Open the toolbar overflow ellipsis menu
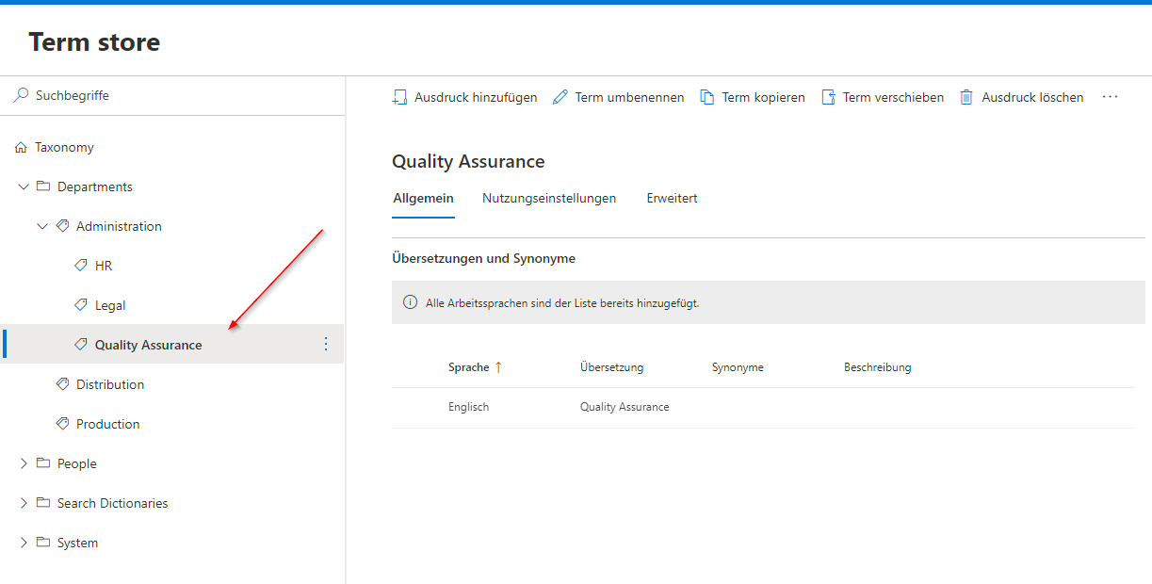This screenshot has width=1152, height=584. [1110, 97]
